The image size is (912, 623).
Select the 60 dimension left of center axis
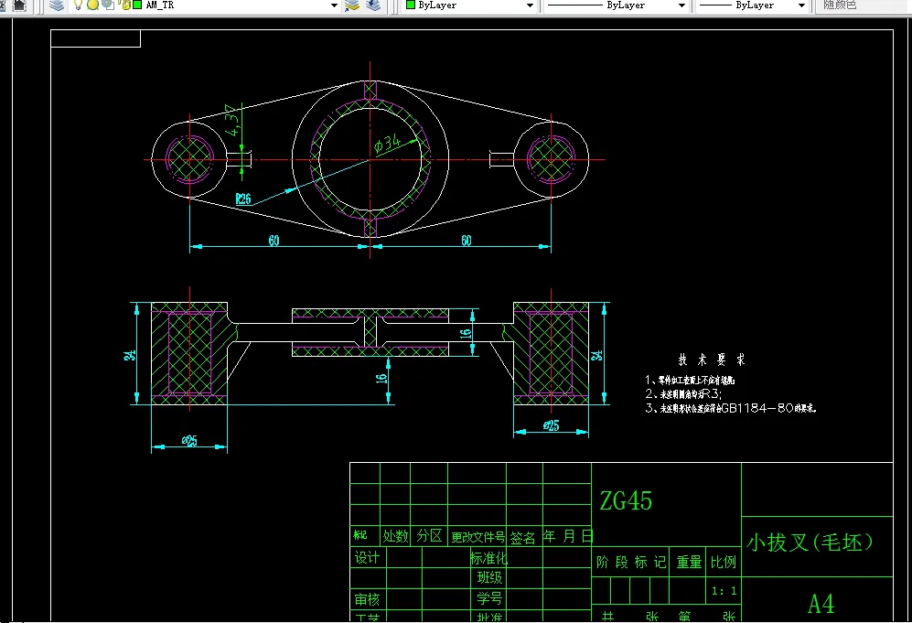(x=274, y=241)
